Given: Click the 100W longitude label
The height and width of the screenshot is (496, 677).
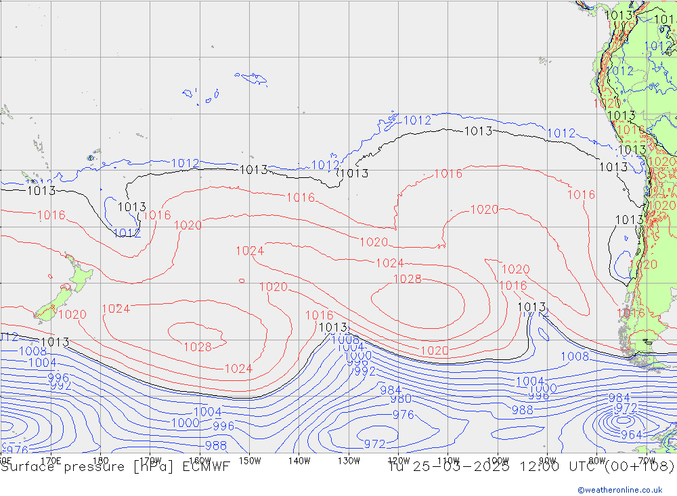Looking at the screenshot, I should [x=498, y=461].
